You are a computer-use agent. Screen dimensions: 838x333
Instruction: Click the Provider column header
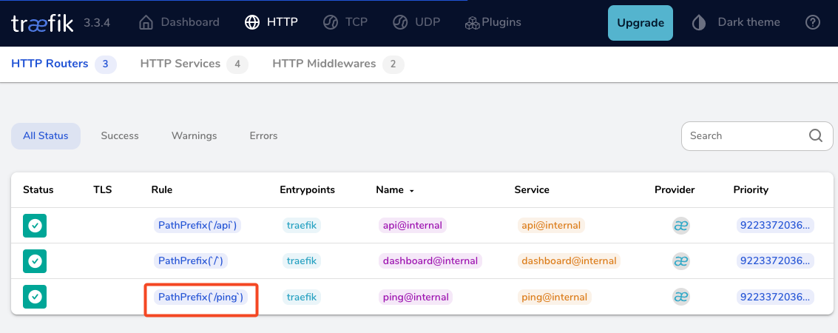(675, 189)
